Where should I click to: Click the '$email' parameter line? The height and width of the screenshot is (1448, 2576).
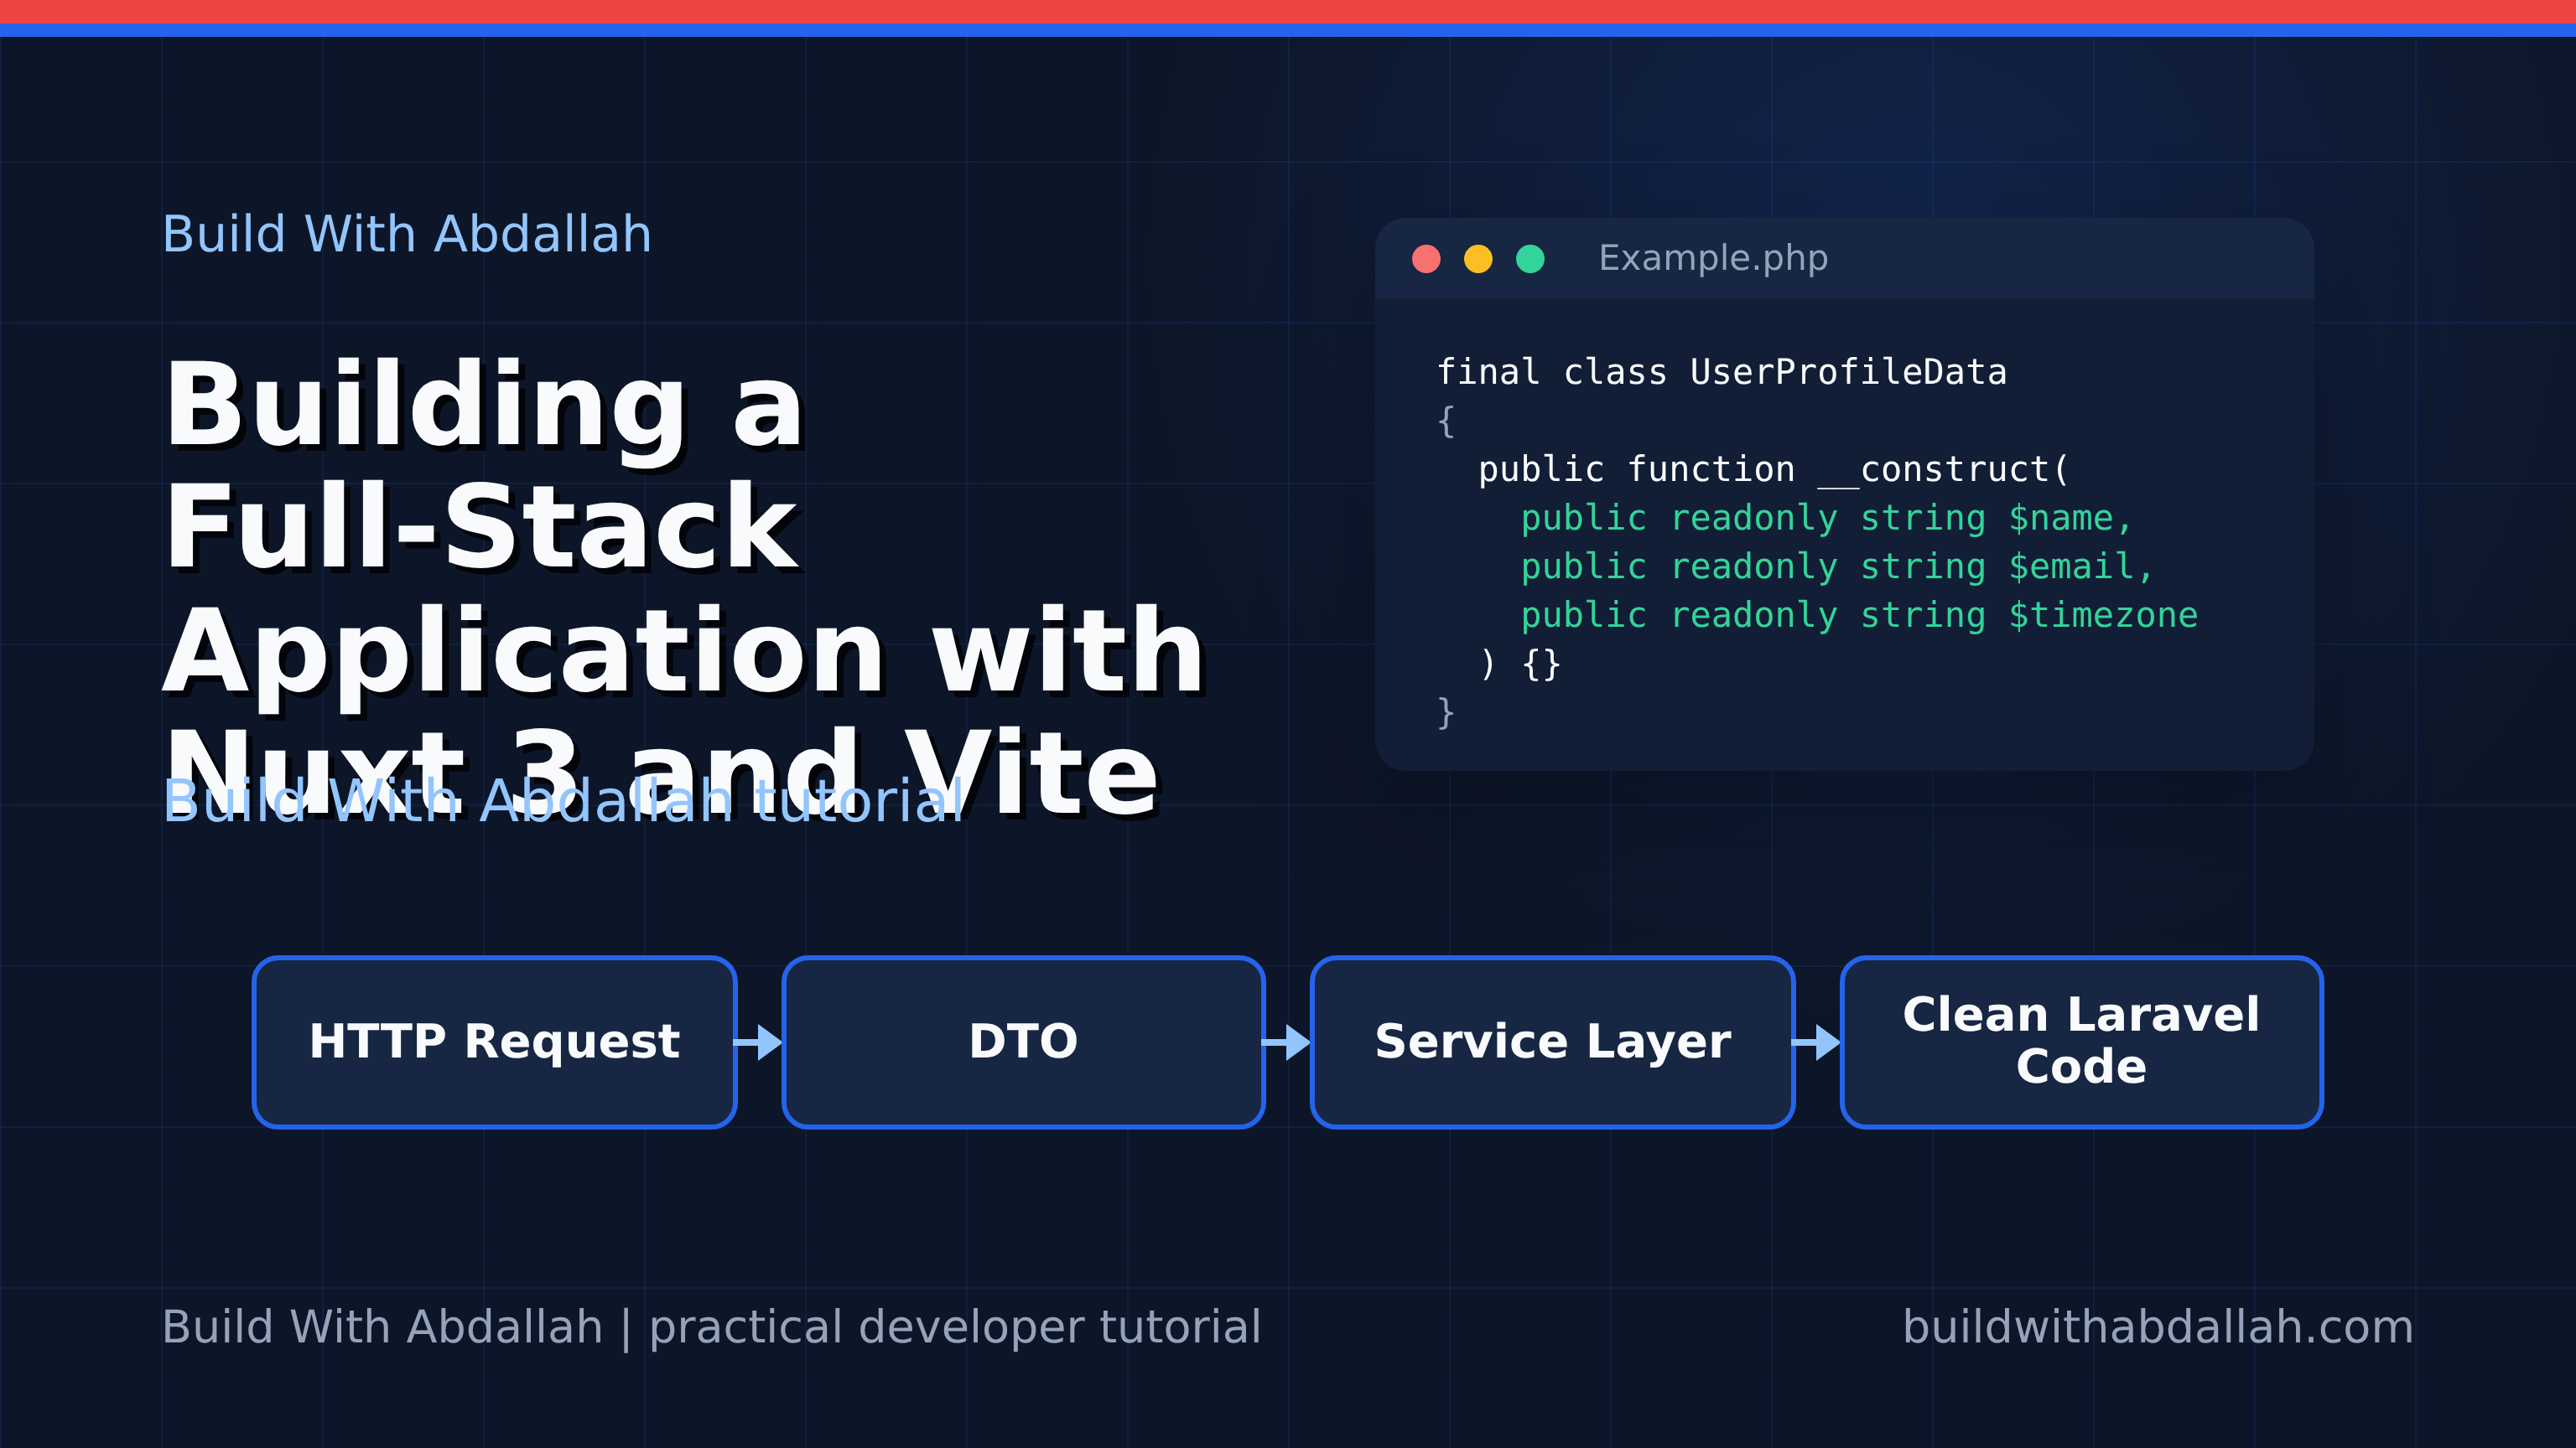point(1838,566)
